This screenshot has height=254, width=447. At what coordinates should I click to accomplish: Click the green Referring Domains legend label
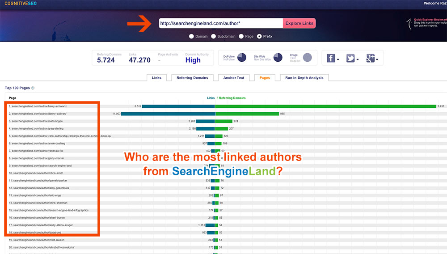tap(232, 98)
